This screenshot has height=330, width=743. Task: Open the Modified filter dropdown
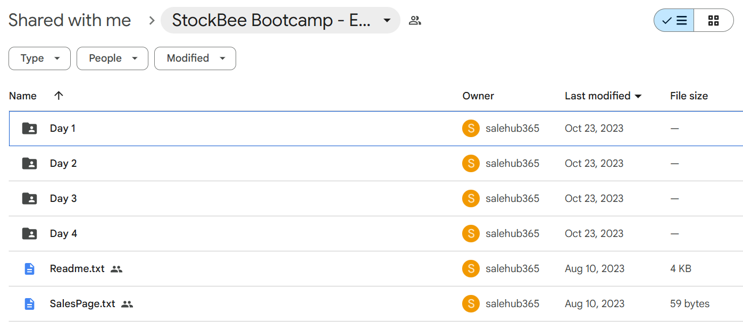[195, 58]
